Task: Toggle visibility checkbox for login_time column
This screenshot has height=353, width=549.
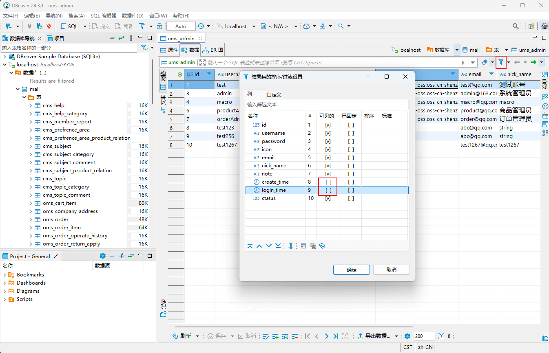Action: pyautogui.click(x=328, y=190)
